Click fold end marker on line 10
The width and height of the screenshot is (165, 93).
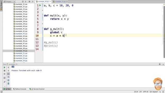(x=43, y=36)
